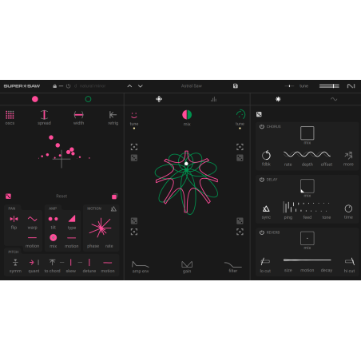Adjust the global tune slider
The width and height of the screenshot is (361, 361).
289,86
